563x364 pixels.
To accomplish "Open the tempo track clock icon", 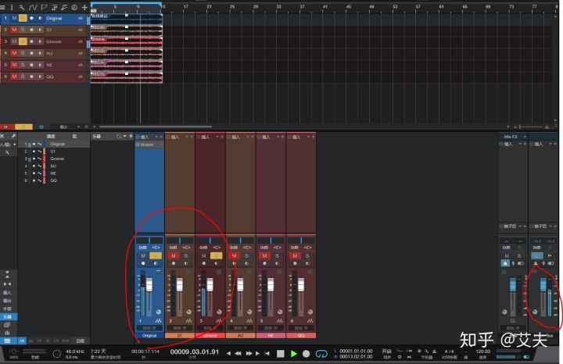I will [74, 7].
